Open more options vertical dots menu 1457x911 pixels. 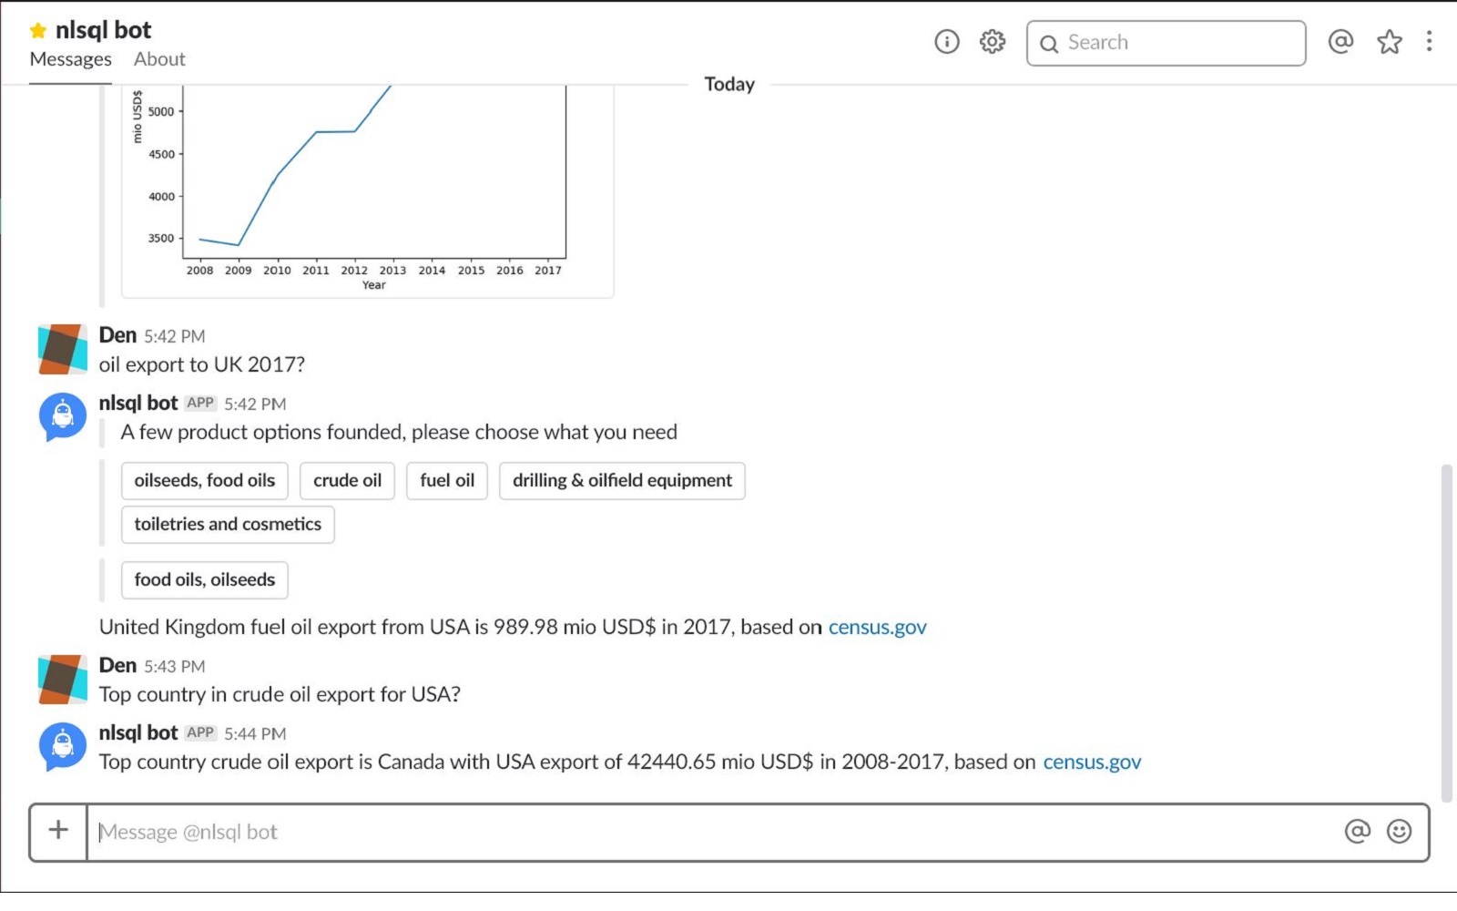click(x=1429, y=42)
